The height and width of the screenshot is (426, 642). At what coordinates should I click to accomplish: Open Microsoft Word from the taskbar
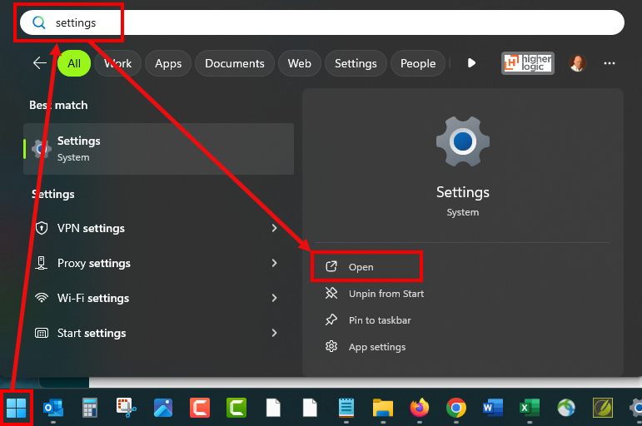(x=492, y=408)
